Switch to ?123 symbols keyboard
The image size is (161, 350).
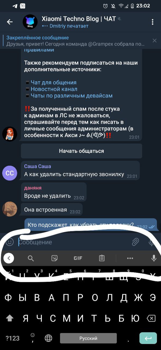(13, 338)
